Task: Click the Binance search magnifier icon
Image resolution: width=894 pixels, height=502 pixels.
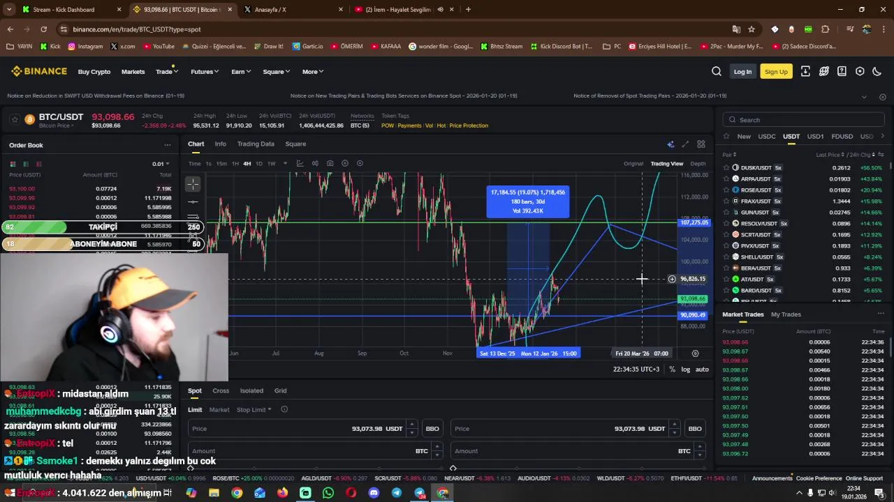Action: 717,71
